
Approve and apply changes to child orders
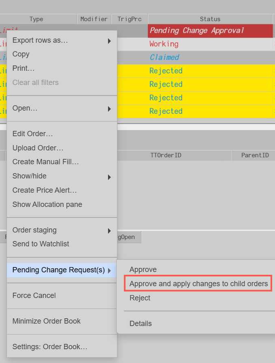click(x=199, y=284)
